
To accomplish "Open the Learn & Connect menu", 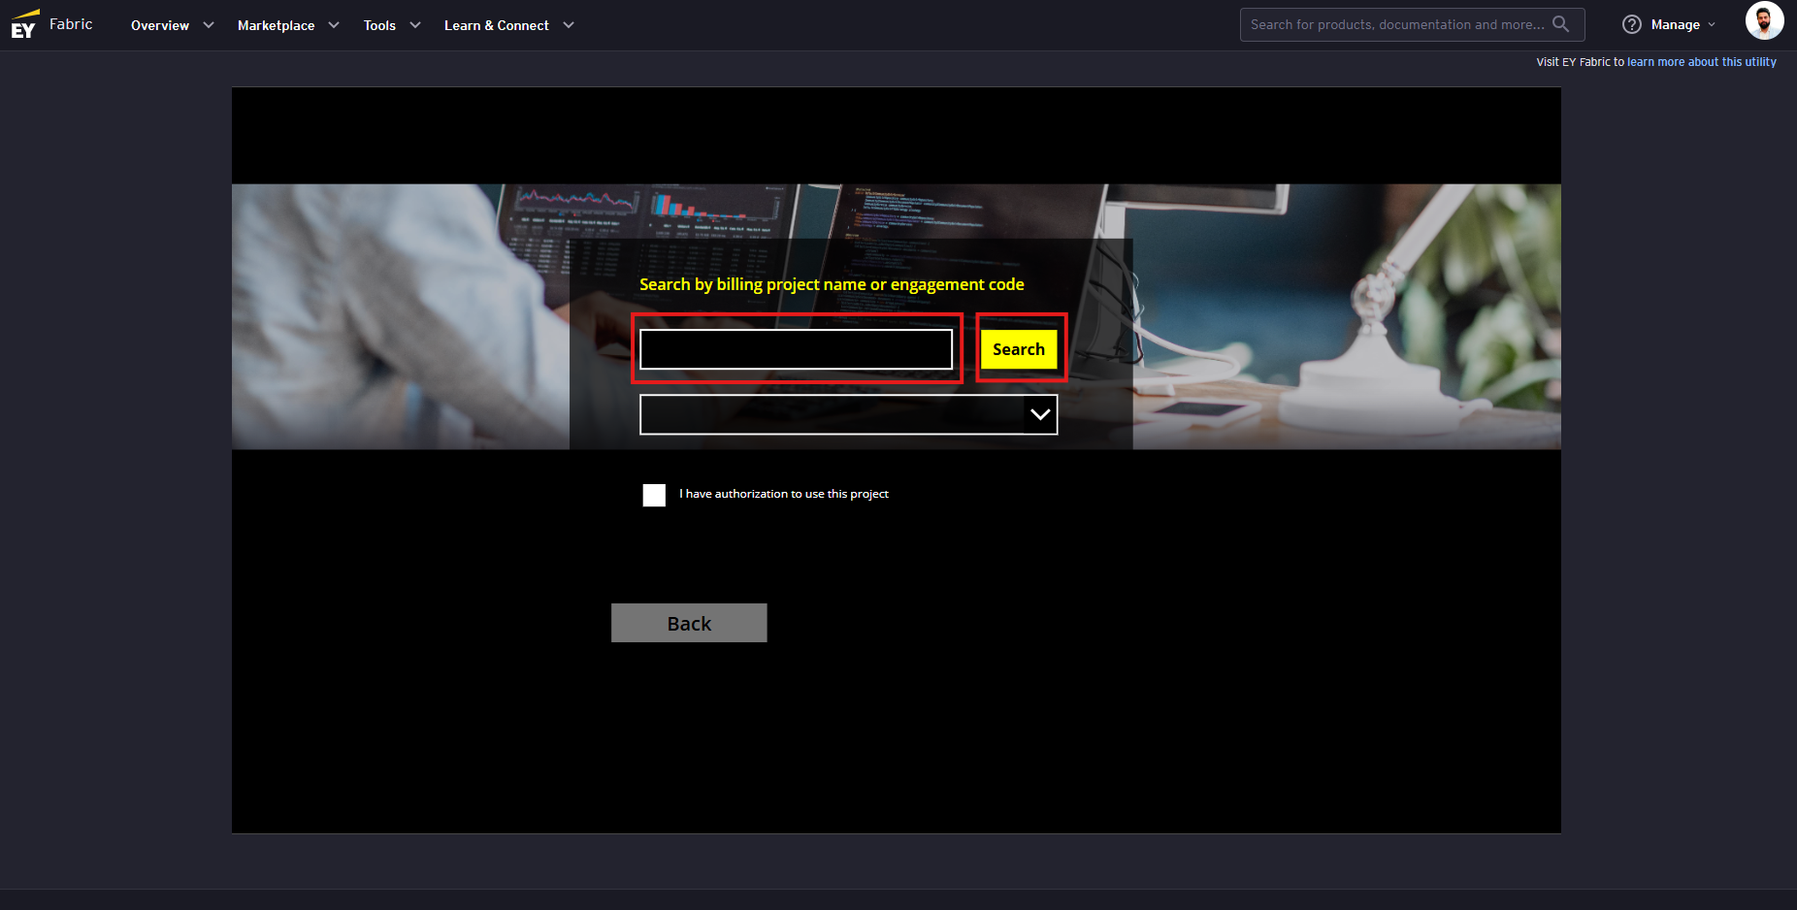I will click(496, 25).
